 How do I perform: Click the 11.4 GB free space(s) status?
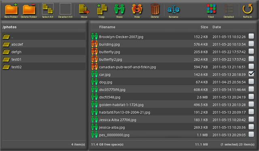107,145
